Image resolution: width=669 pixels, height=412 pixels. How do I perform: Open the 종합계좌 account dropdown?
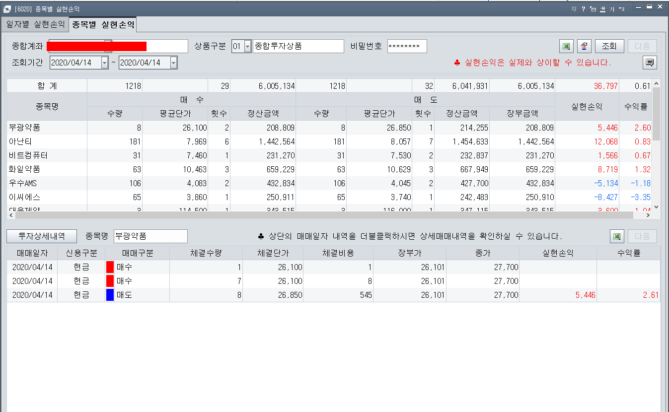(108, 46)
